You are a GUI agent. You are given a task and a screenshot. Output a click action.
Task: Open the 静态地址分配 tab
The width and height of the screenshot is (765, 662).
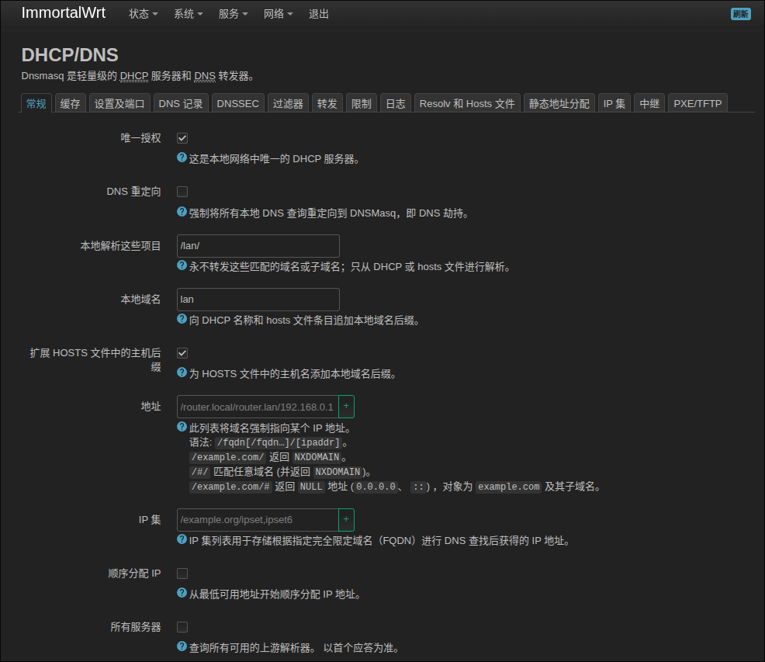click(x=559, y=104)
